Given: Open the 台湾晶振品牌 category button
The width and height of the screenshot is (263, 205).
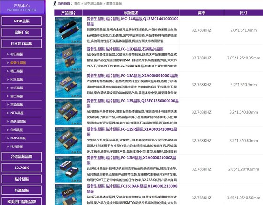Looking at the screenshot, I should pos(22,156).
